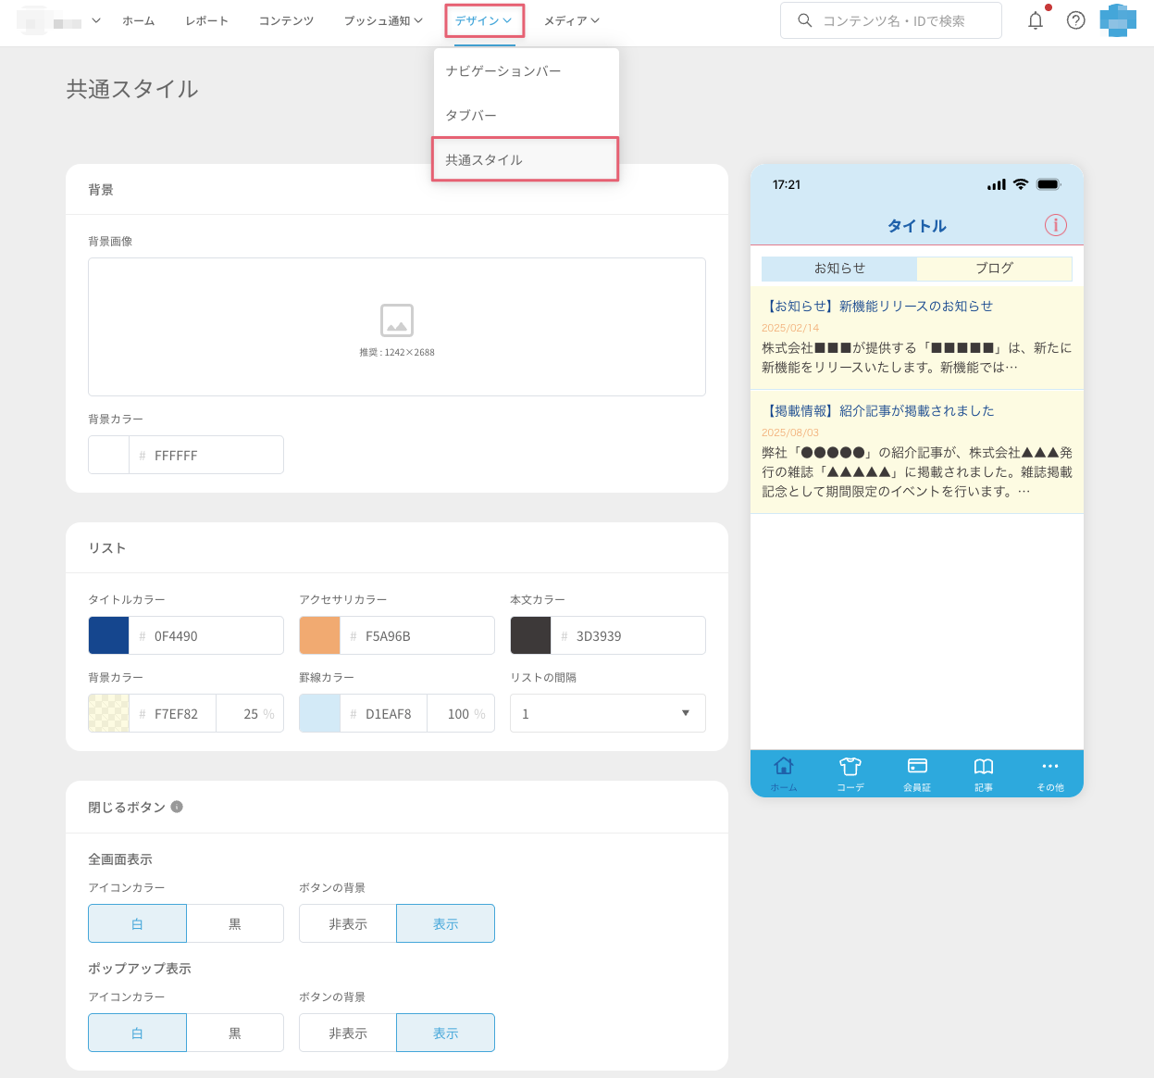Click the 背景カラー FFFFFF hex field
1154x1078 pixels.
[206, 455]
